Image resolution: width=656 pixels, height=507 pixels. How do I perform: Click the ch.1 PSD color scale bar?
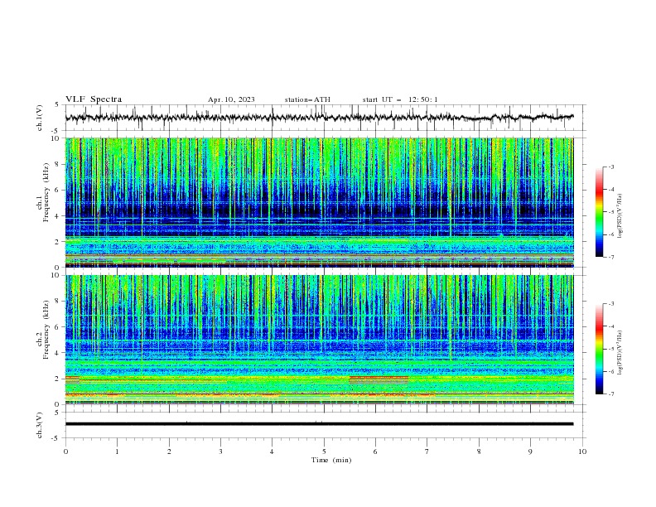[600, 212]
